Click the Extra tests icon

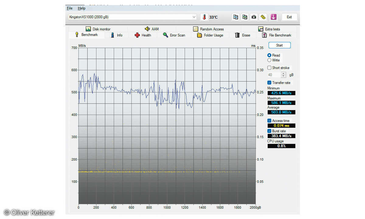261,29
